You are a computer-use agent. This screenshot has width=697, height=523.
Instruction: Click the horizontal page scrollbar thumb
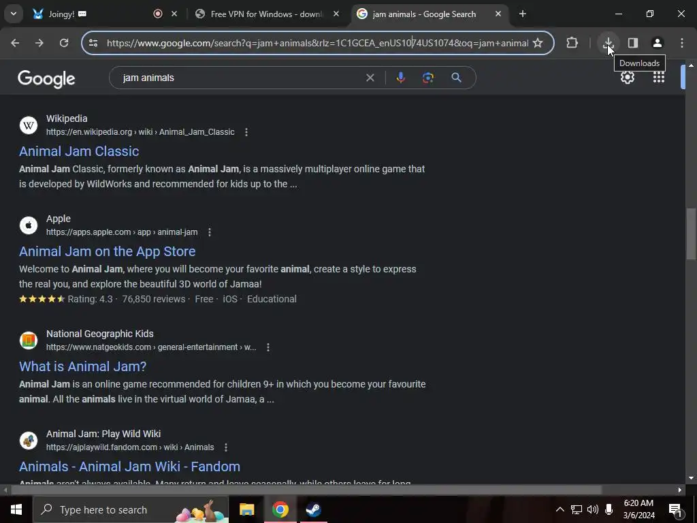click(x=307, y=490)
